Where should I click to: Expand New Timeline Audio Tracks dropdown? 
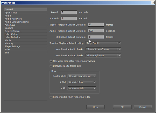click(x=103, y=49)
